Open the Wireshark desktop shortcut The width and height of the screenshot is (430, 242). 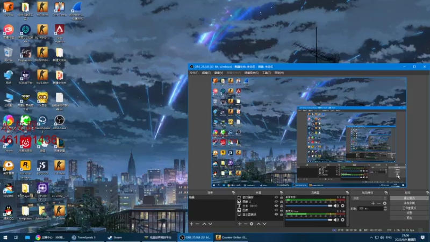click(76, 10)
